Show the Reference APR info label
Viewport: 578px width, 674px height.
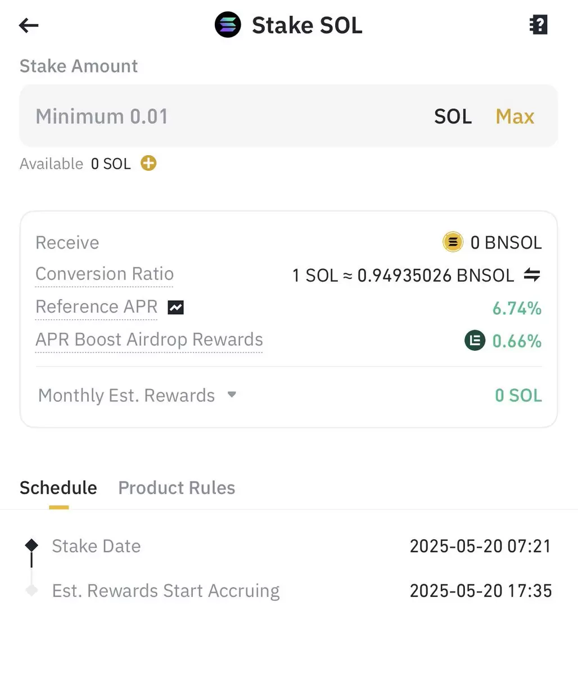click(x=96, y=307)
